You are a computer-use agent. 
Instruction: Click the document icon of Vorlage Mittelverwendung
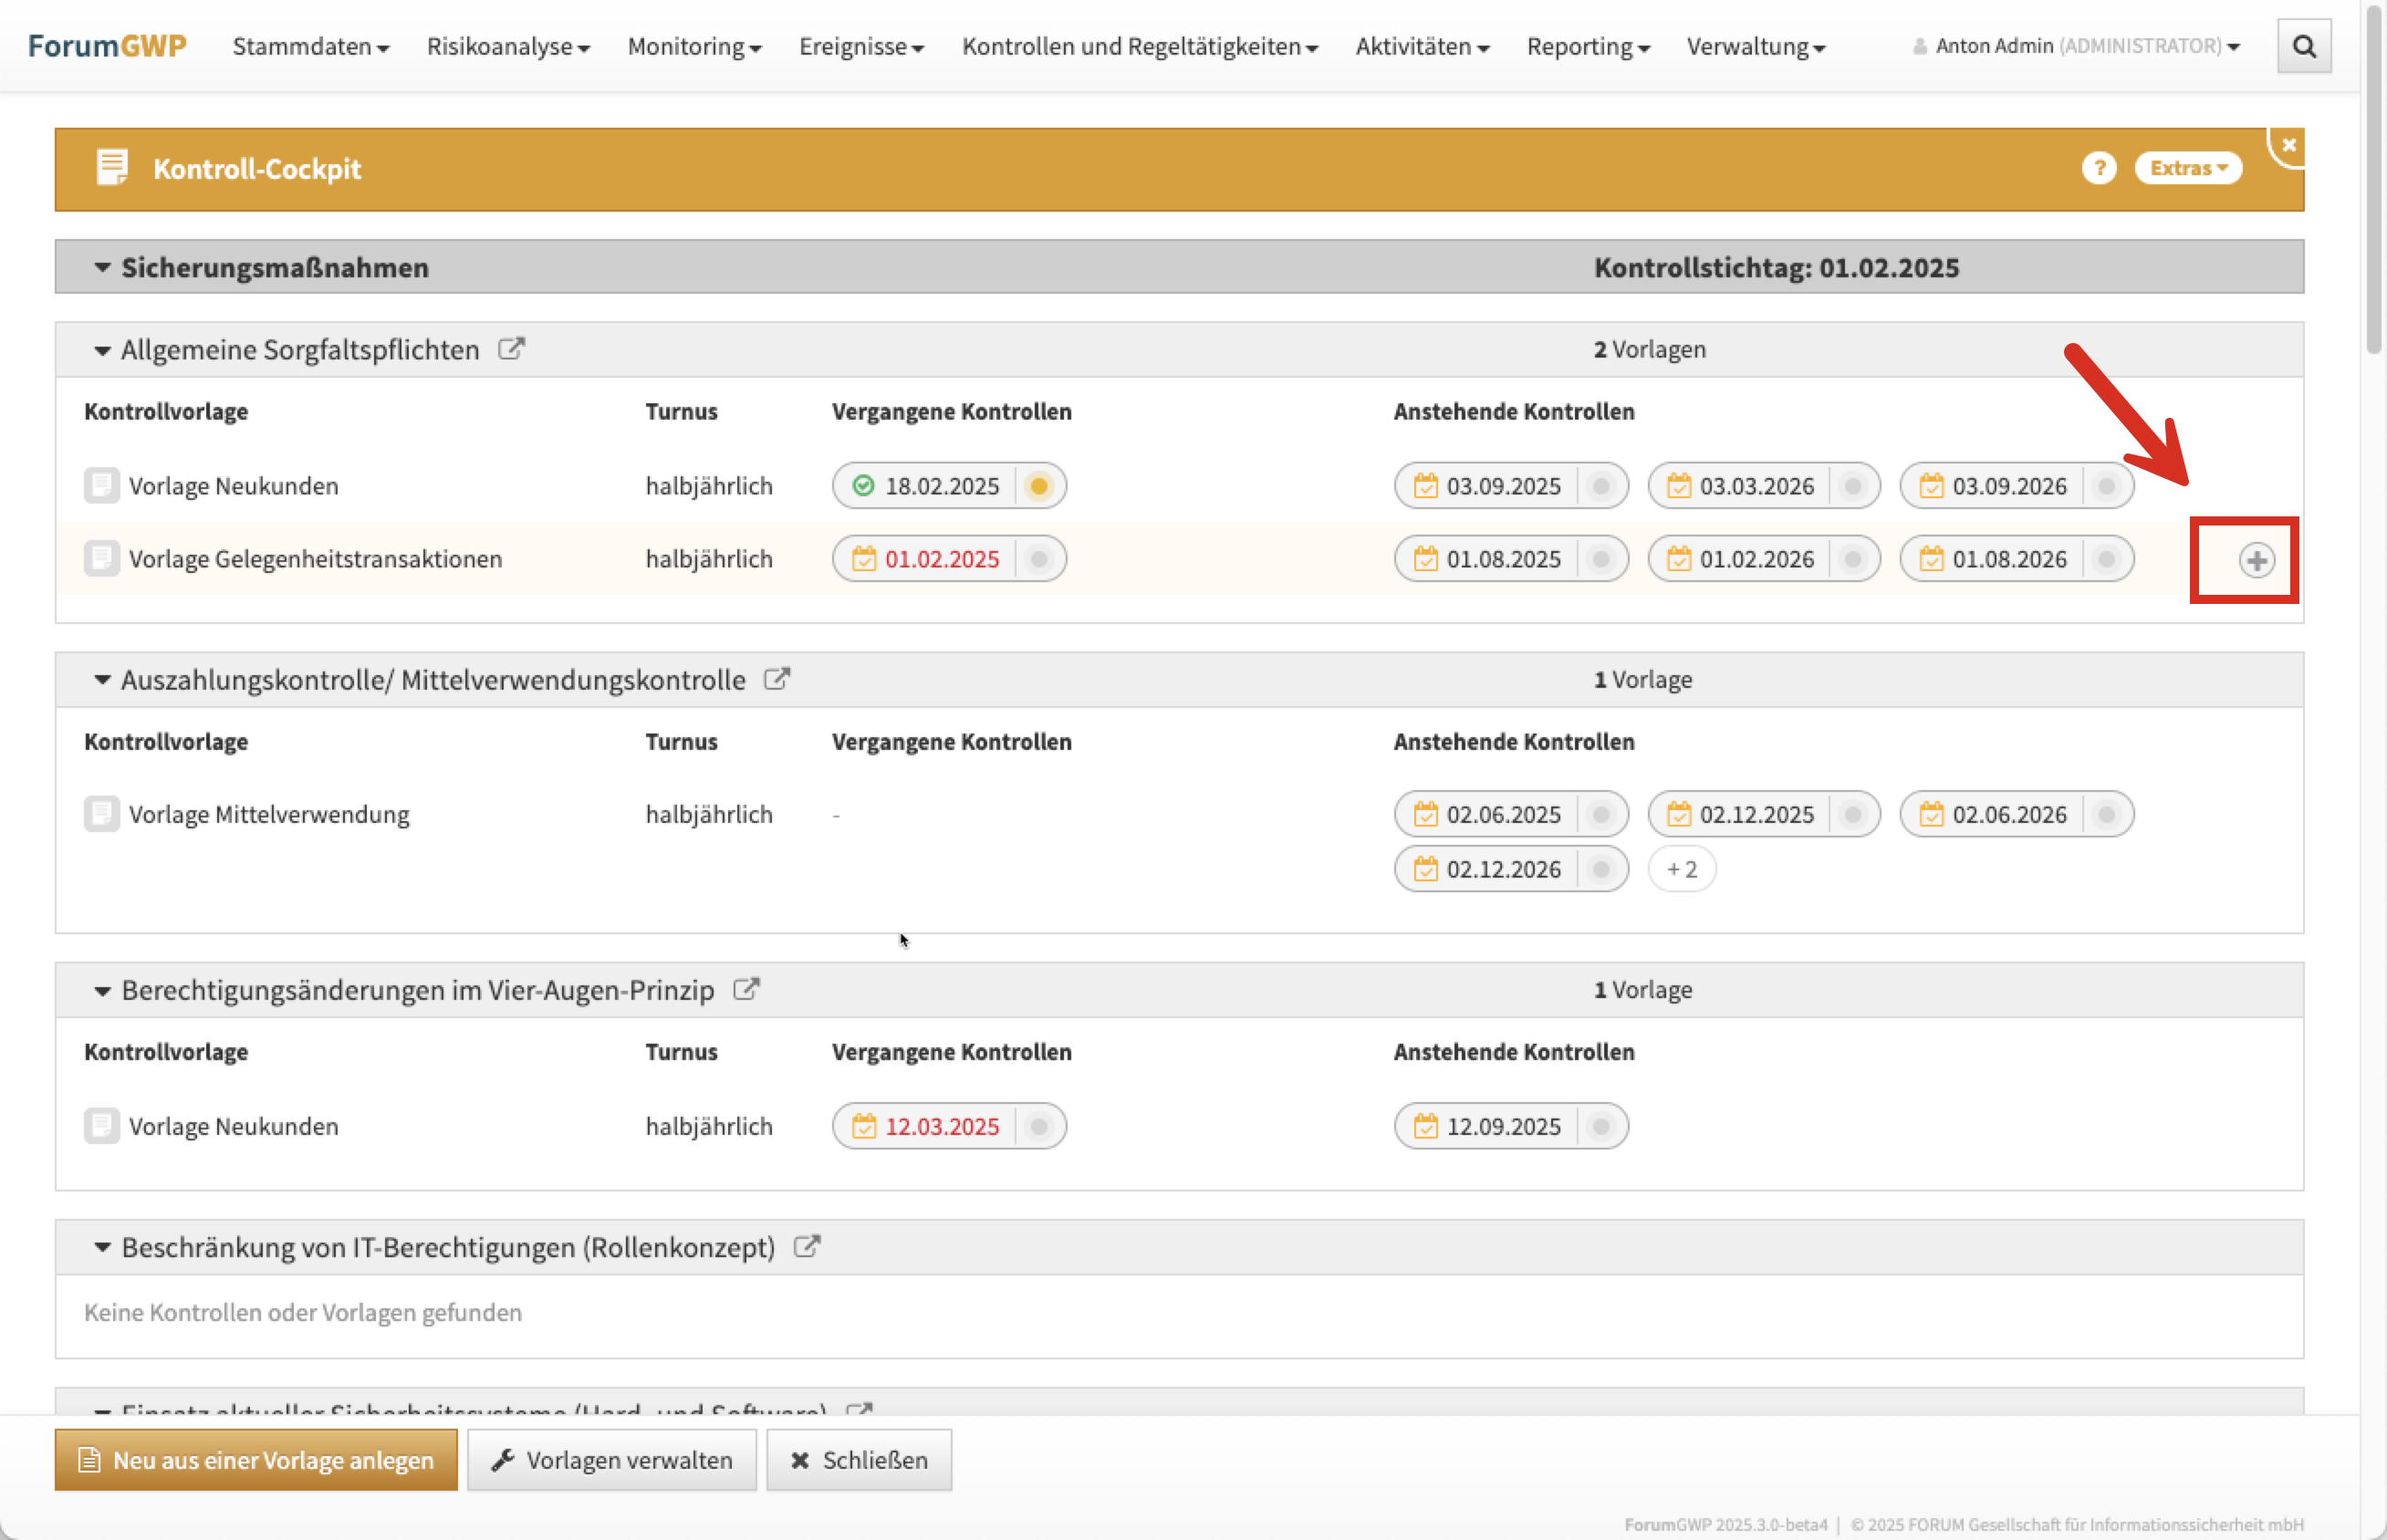pos(101,814)
